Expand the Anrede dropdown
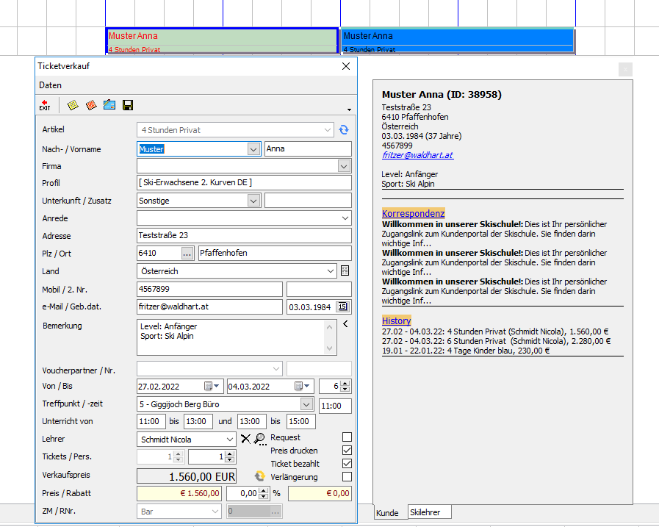The image size is (659, 527). (x=345, y=218)
